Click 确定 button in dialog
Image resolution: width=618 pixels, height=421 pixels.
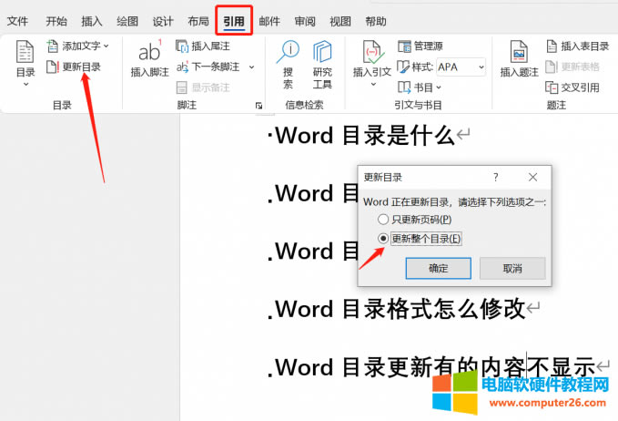pyautogui.click(x=438, y=268)
